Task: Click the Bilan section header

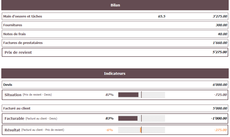Action: click(115, 5)
